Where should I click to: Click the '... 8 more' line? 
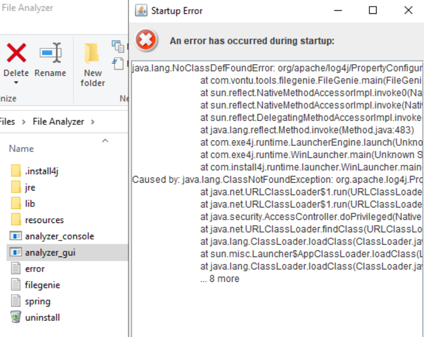[220, 279]
